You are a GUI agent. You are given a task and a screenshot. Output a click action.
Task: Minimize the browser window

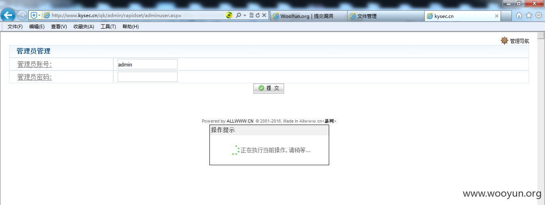[x=508, y=3]
